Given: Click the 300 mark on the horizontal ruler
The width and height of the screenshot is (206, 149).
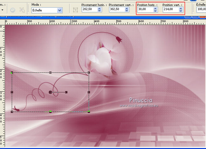Looking at the screenshot, I should pyautogui.click(x=75, y=21).
